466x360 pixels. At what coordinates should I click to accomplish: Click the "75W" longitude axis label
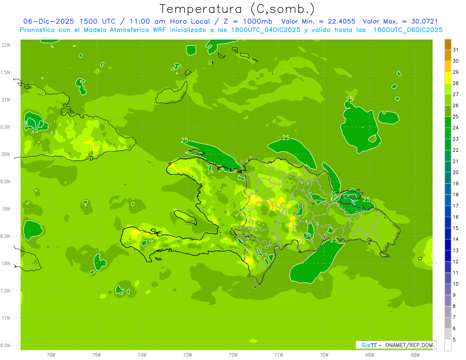point(97,355)
